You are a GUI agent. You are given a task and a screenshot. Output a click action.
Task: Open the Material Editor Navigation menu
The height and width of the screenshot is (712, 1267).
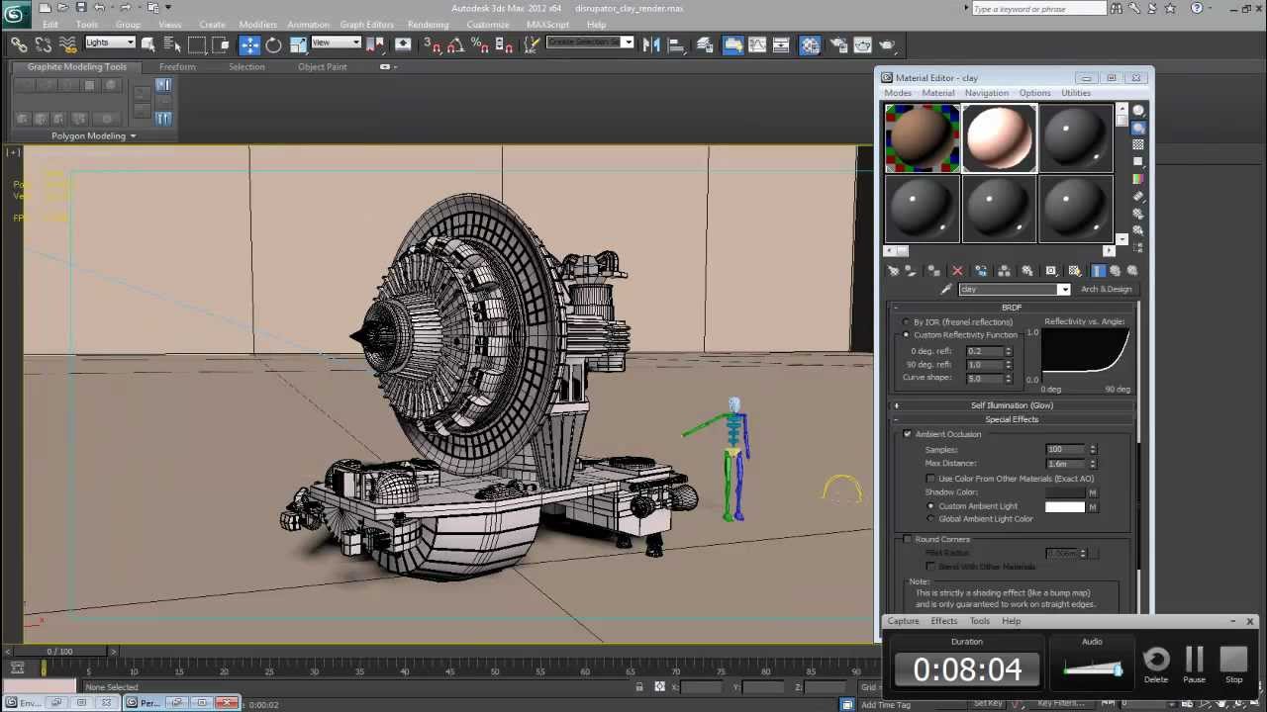pyautogui.click(x=987, y=93)
